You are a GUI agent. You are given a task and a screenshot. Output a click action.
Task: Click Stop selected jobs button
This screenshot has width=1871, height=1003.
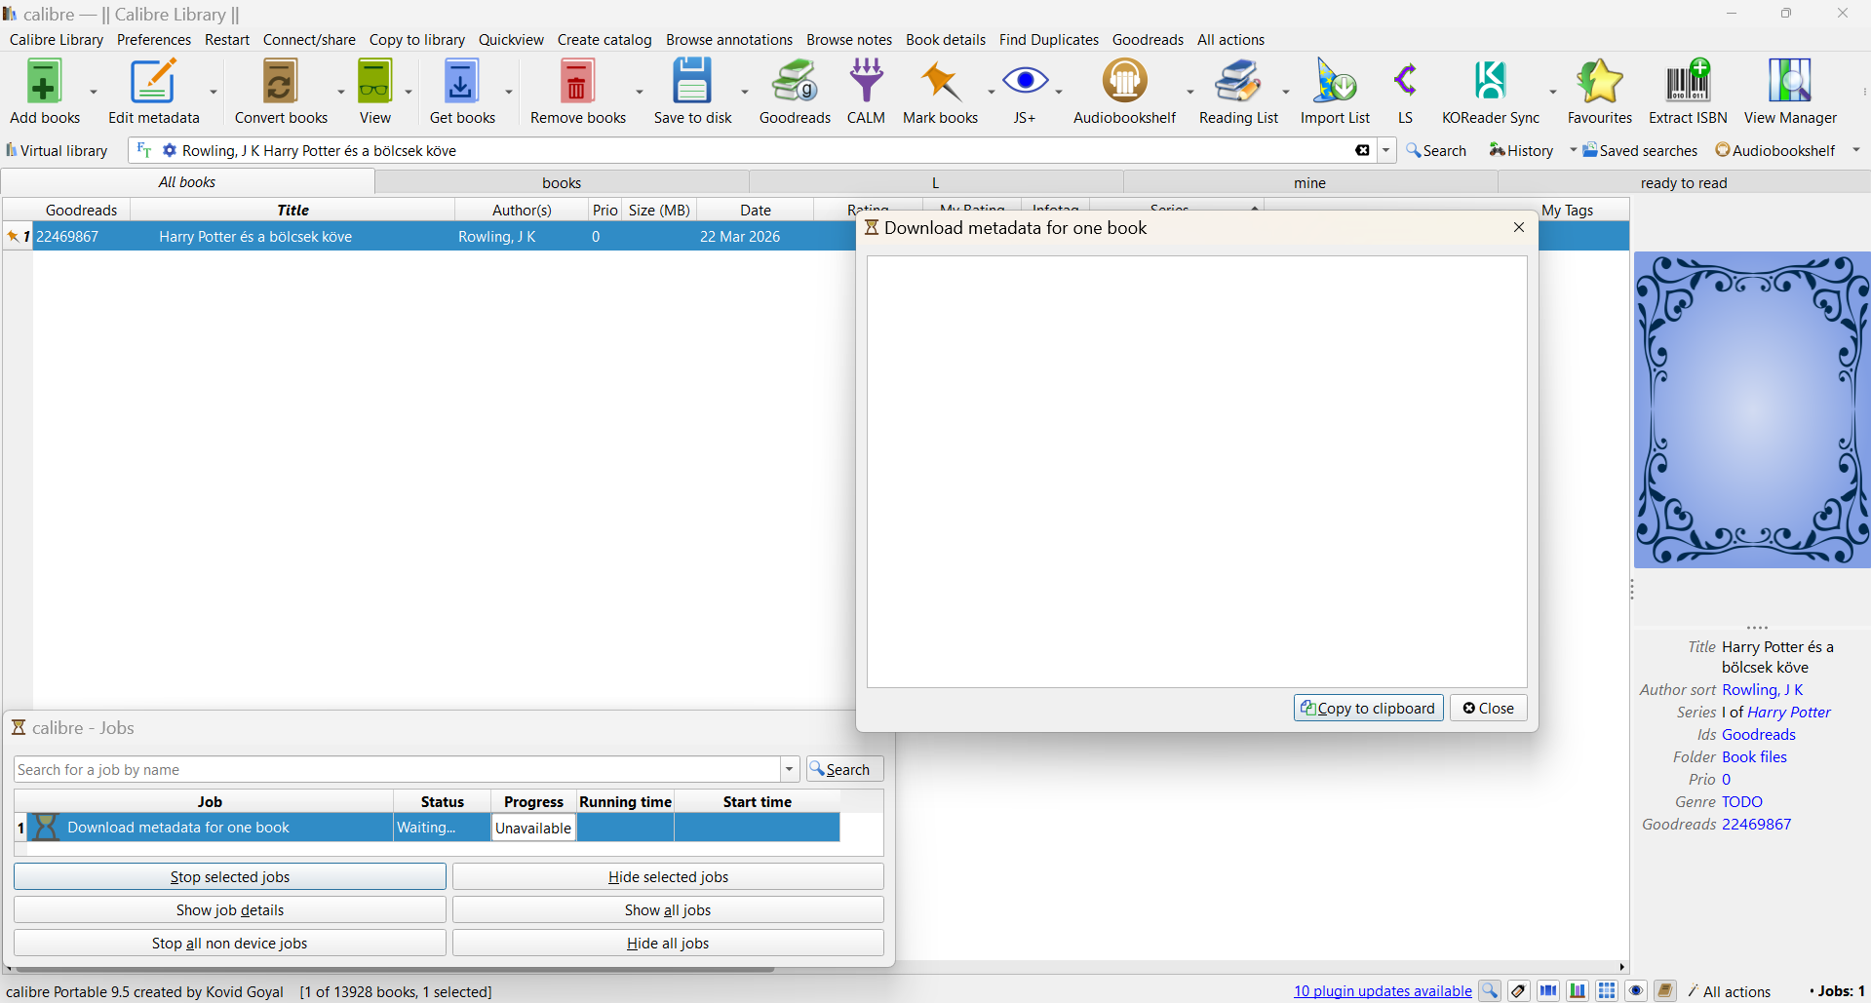coord(230,876)
